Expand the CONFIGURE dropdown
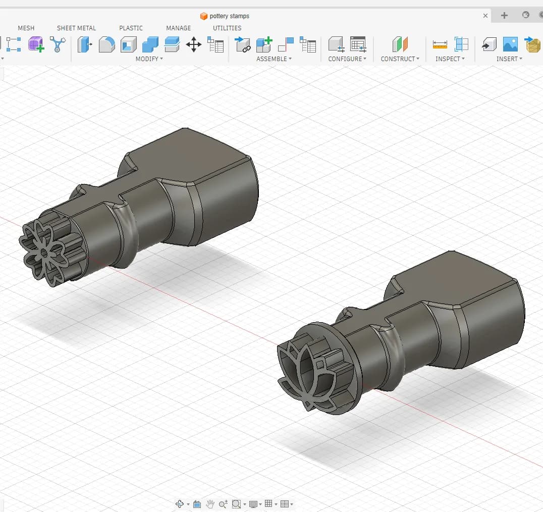 347,59
